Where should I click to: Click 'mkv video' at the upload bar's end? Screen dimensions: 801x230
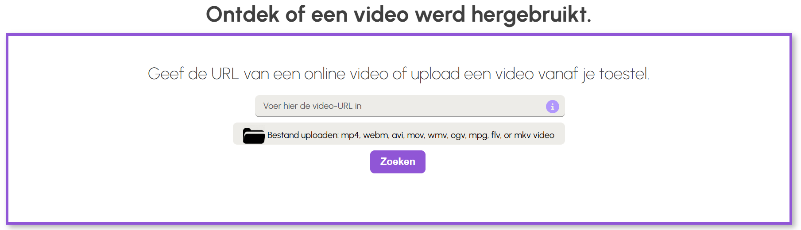click(x=534, y=135)
